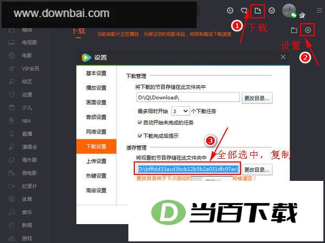Click the 新闻 document icon
The width and height of the screenshot is (325, 243).
(11, 225)
